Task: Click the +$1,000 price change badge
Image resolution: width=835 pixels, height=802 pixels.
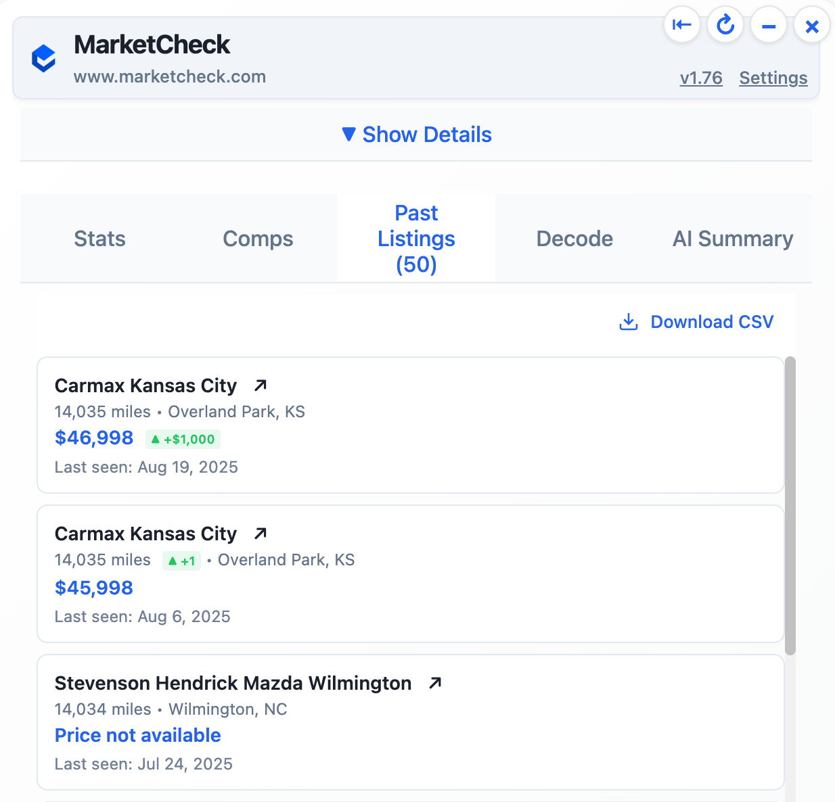Action: coord(183,440)
